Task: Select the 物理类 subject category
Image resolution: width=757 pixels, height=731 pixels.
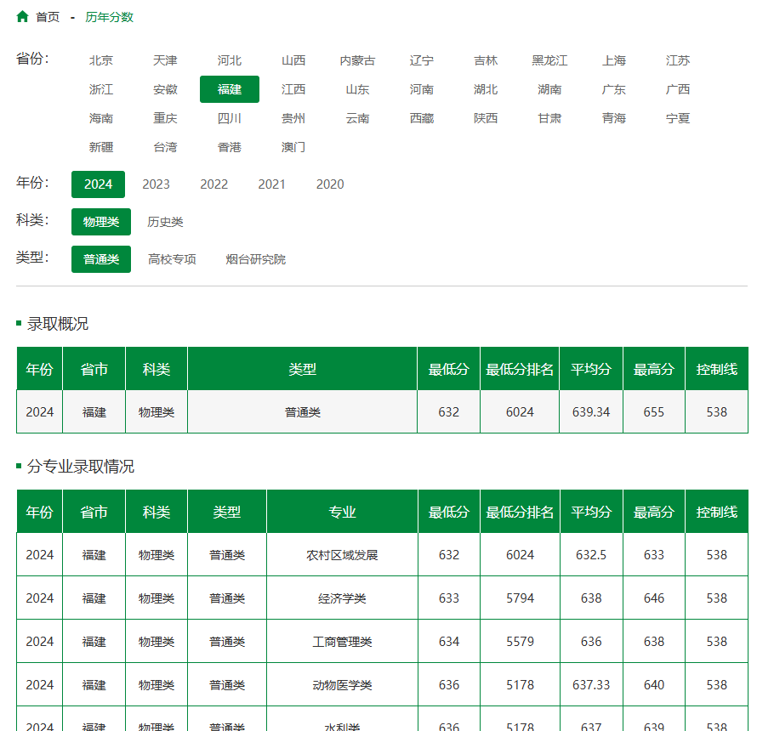Action: [x=101, y=222]
